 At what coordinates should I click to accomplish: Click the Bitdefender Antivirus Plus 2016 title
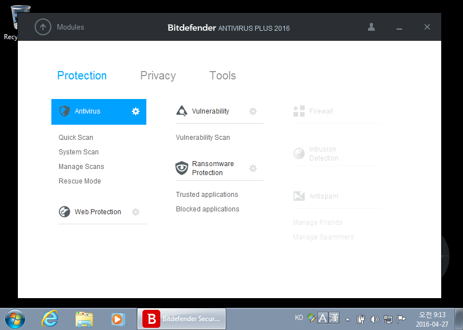[228, 28]
